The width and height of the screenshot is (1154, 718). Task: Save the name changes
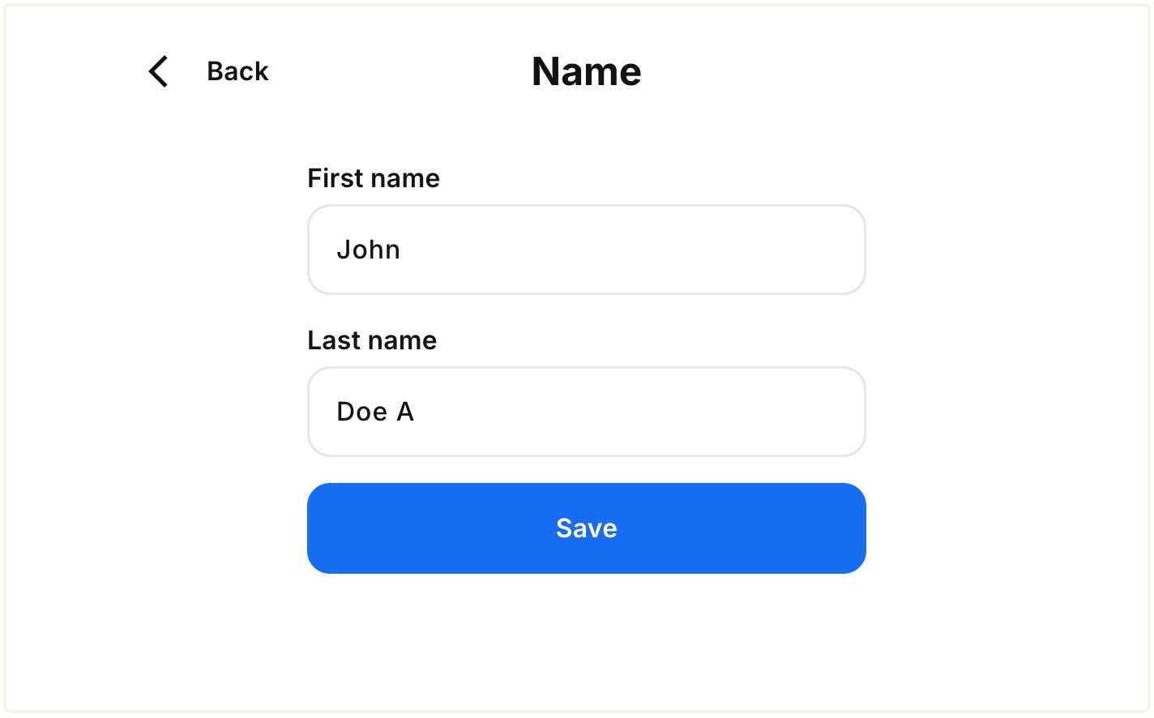pos(586,528)
